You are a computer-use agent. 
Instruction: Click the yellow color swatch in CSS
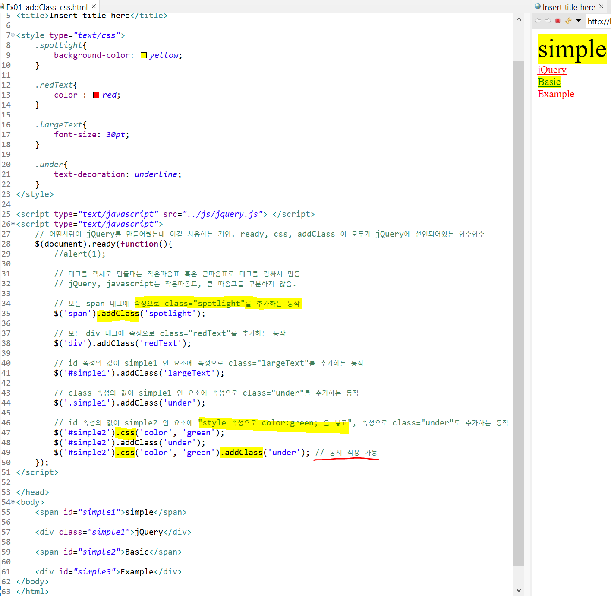[x=144, y=55]
